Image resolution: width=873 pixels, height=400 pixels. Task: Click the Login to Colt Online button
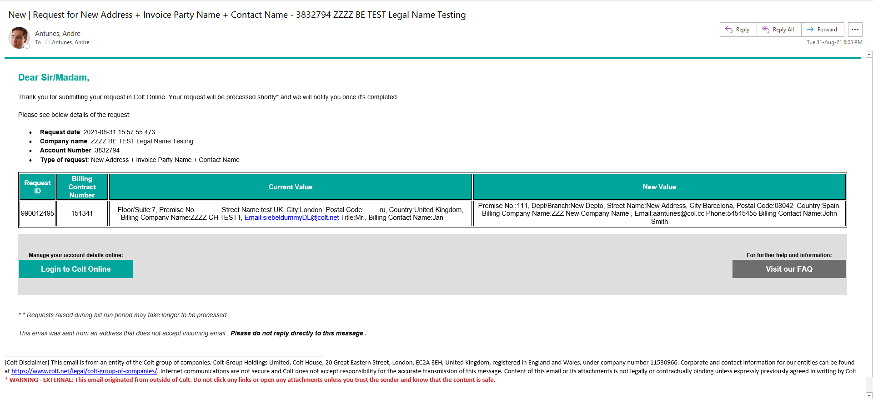[76, 269]
